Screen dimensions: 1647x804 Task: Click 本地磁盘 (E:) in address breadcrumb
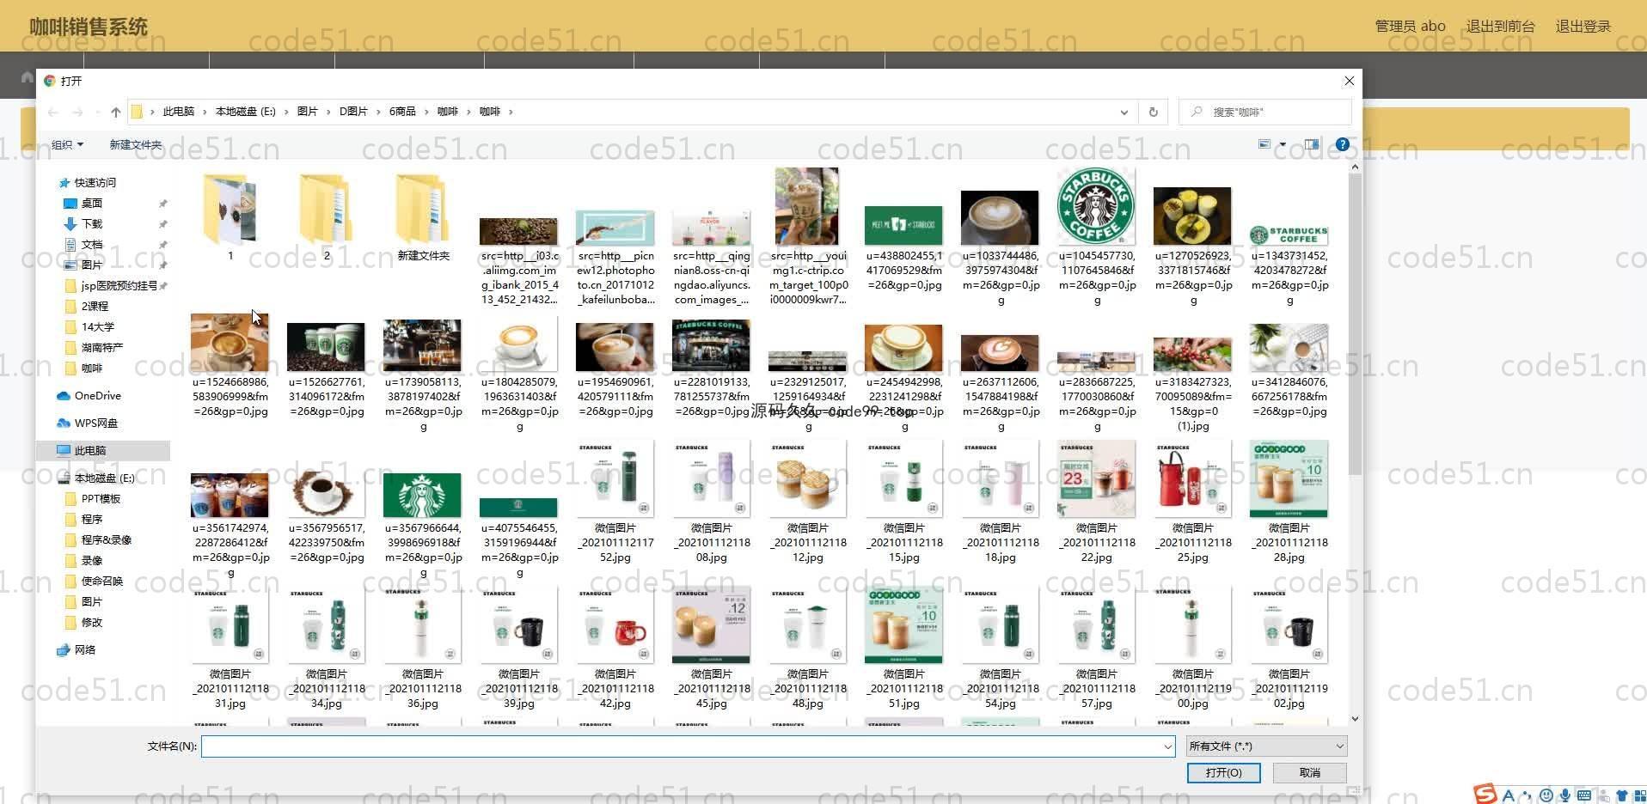click(246, 112)
